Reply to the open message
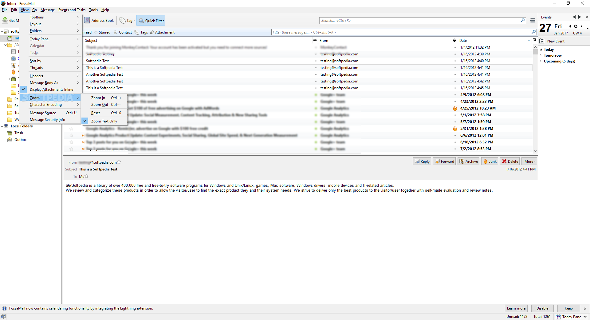Screen dimensions: 590x320 tap(422, 161)
